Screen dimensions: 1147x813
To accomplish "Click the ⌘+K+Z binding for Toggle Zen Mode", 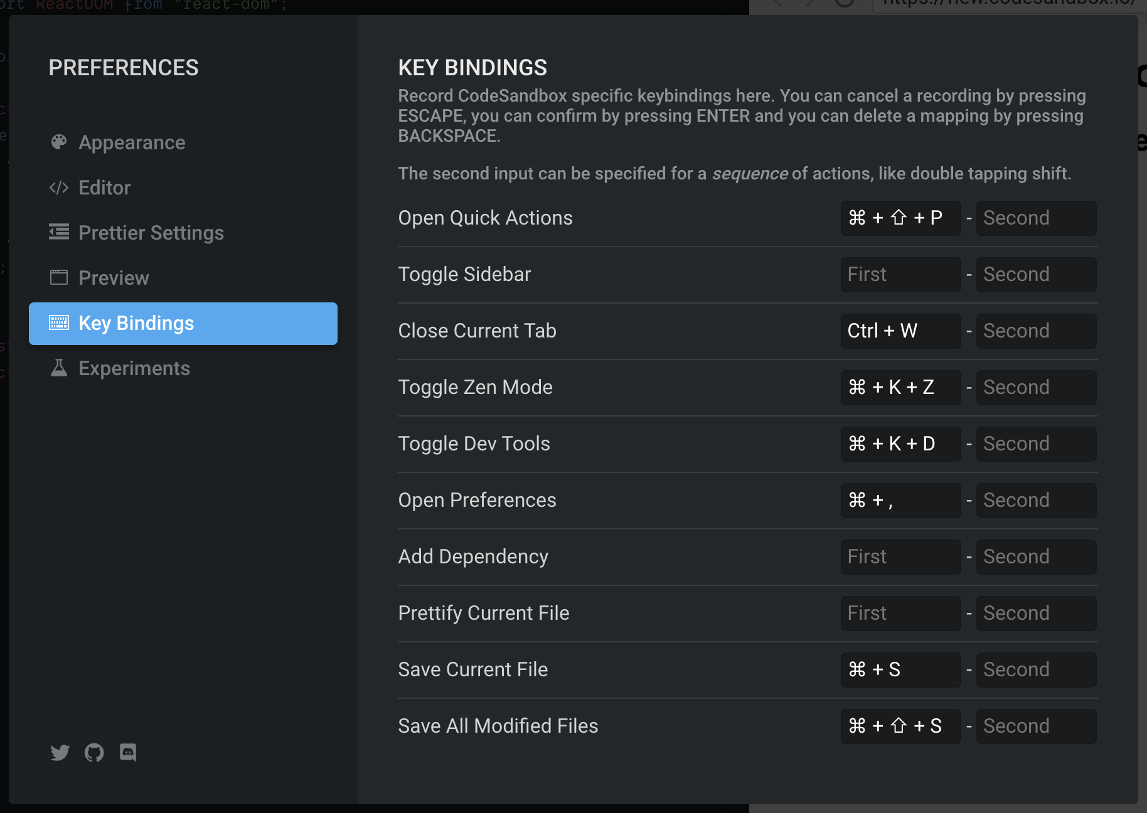I will point(900,387).
